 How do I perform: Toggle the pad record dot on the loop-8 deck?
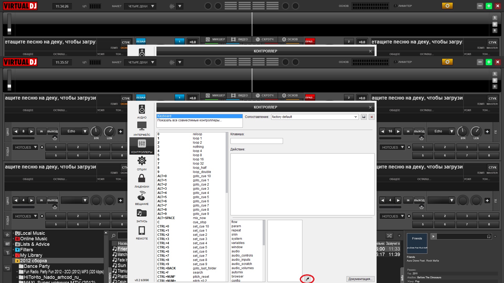pyautogui.click(x=42, y=147)
